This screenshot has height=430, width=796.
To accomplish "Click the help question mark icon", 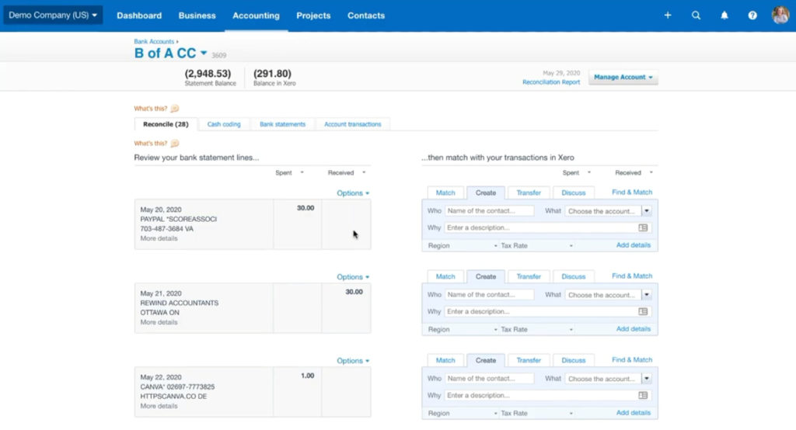I will click(x=752, y=16).
